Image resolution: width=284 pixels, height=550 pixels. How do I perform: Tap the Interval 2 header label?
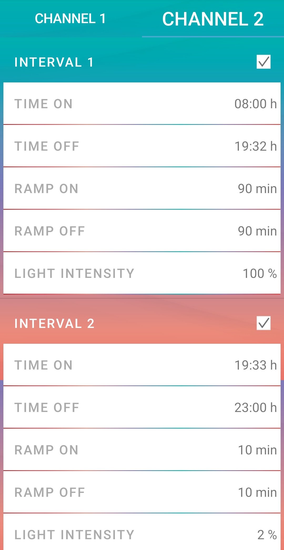pos(54,324)
